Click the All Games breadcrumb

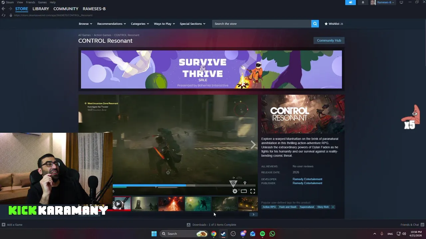click(x=85, y=35)
